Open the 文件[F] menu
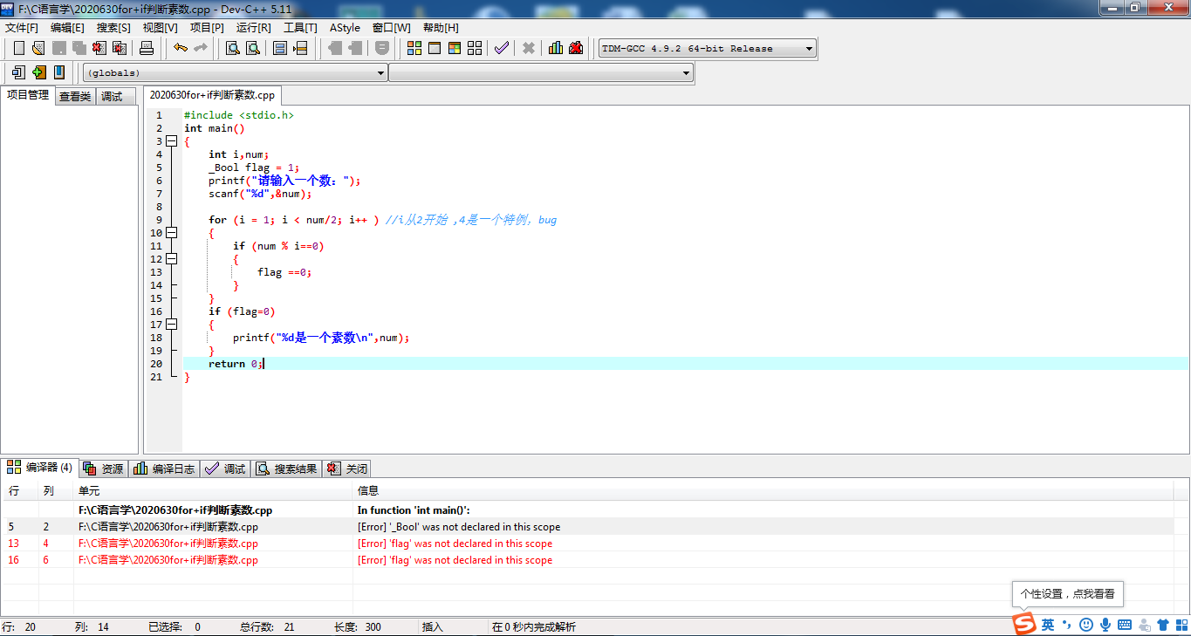Image resolution: width=1191 pixels, height=636 pixels. click(x=22, y=28)
